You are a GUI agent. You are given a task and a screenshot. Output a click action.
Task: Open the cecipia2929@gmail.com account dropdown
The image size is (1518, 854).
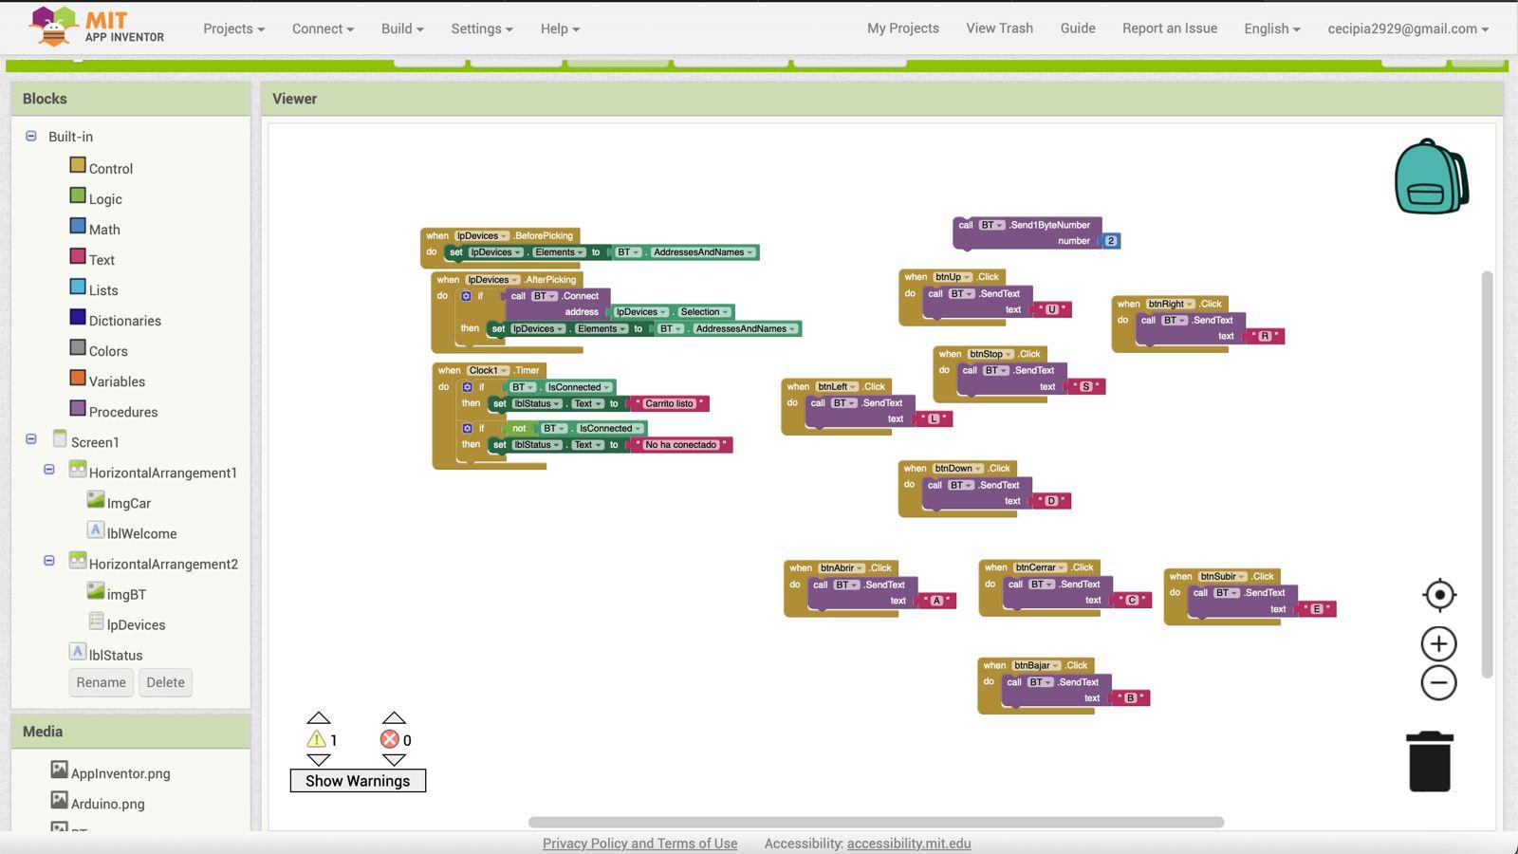point(1408,28)
